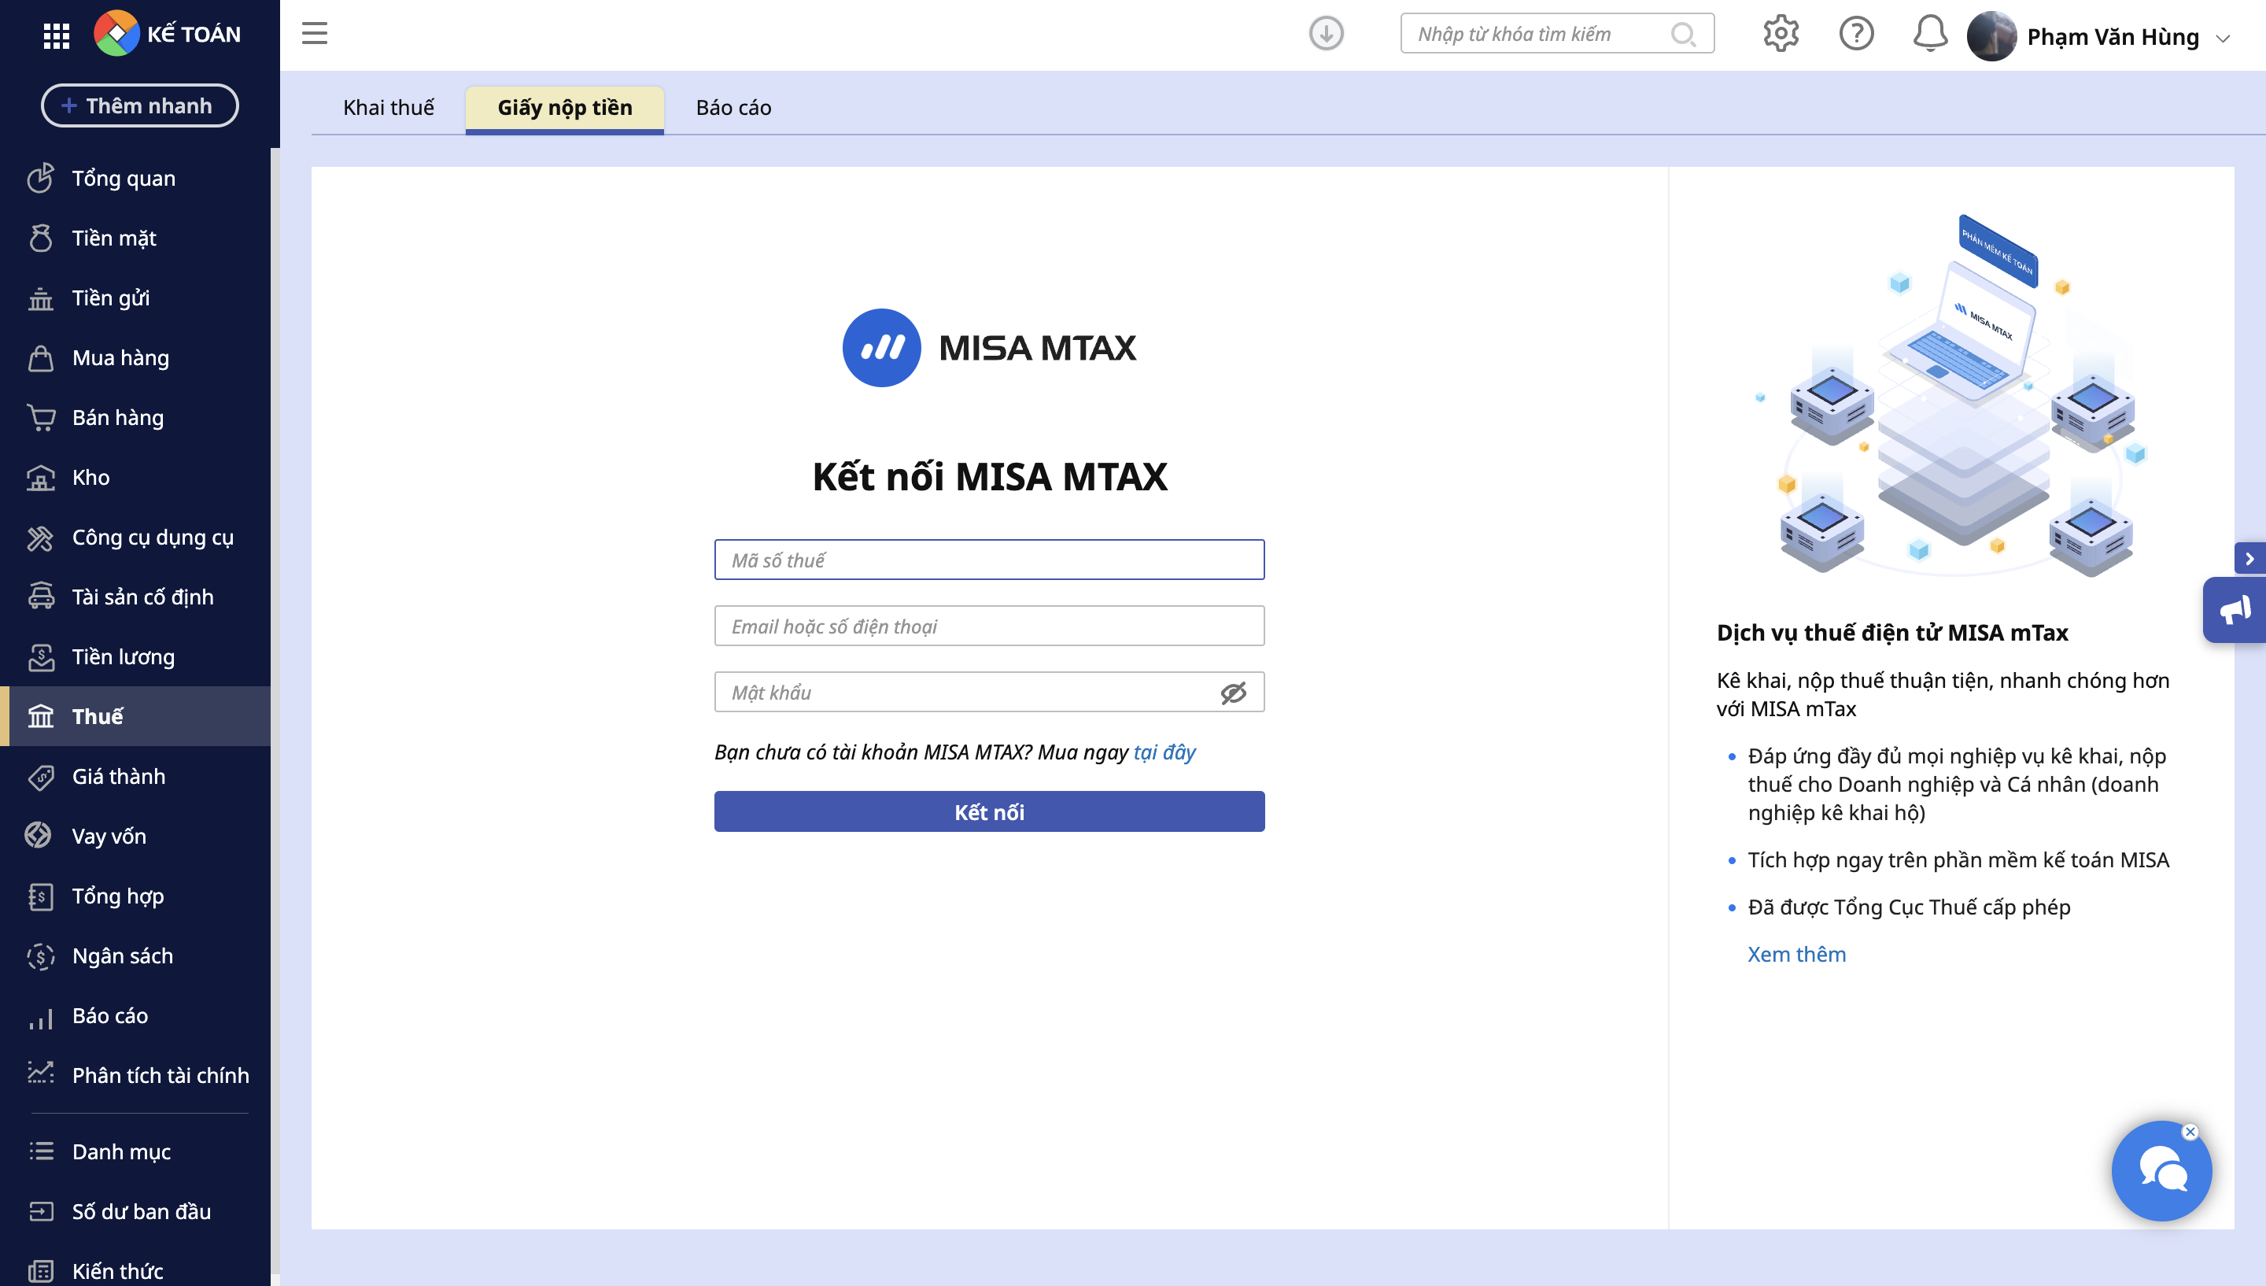Switch to the Báo cáo tab

point(733,108)
